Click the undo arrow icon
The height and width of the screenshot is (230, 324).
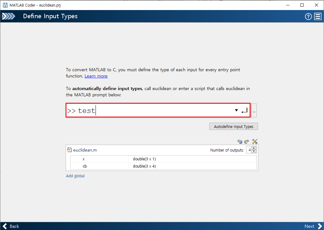click(240, 142)
